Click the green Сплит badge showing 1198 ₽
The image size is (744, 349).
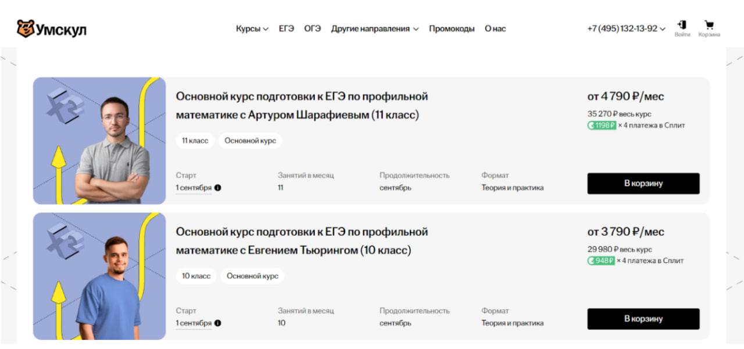(x=601, y=125)
